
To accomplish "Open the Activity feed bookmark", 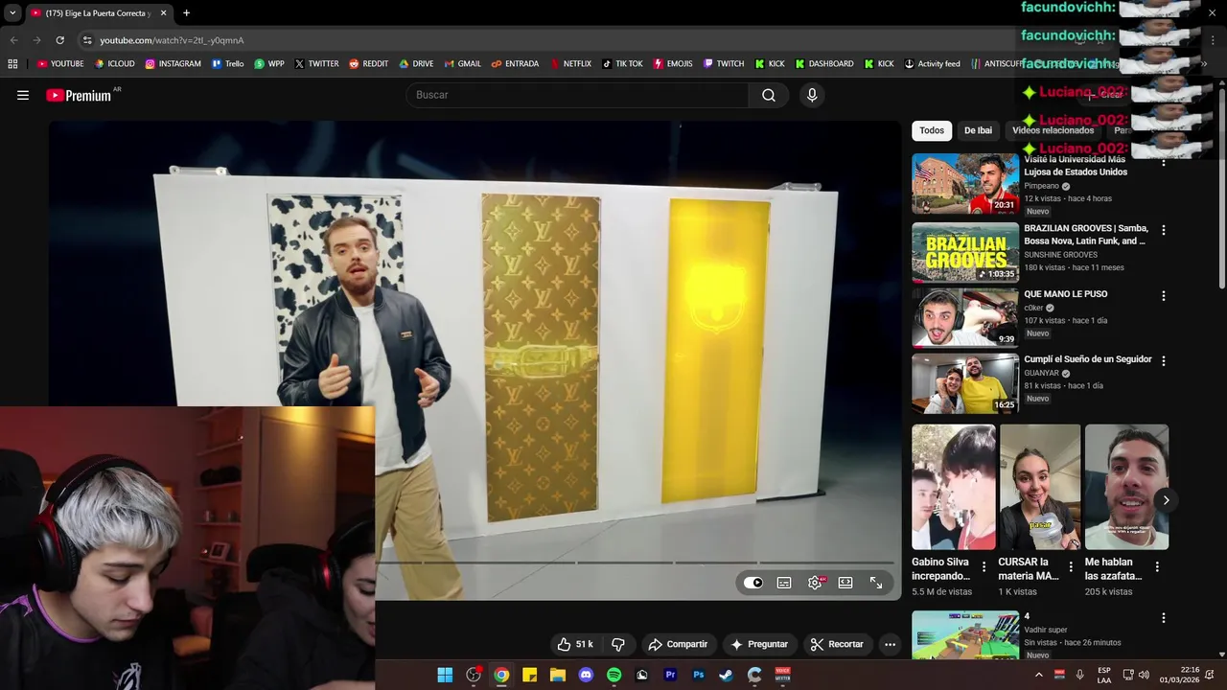I will coord(932,64).
